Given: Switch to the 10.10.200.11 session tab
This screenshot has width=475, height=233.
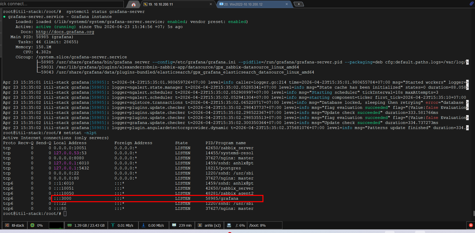Looking at the screenshot, I should point(160,4).
